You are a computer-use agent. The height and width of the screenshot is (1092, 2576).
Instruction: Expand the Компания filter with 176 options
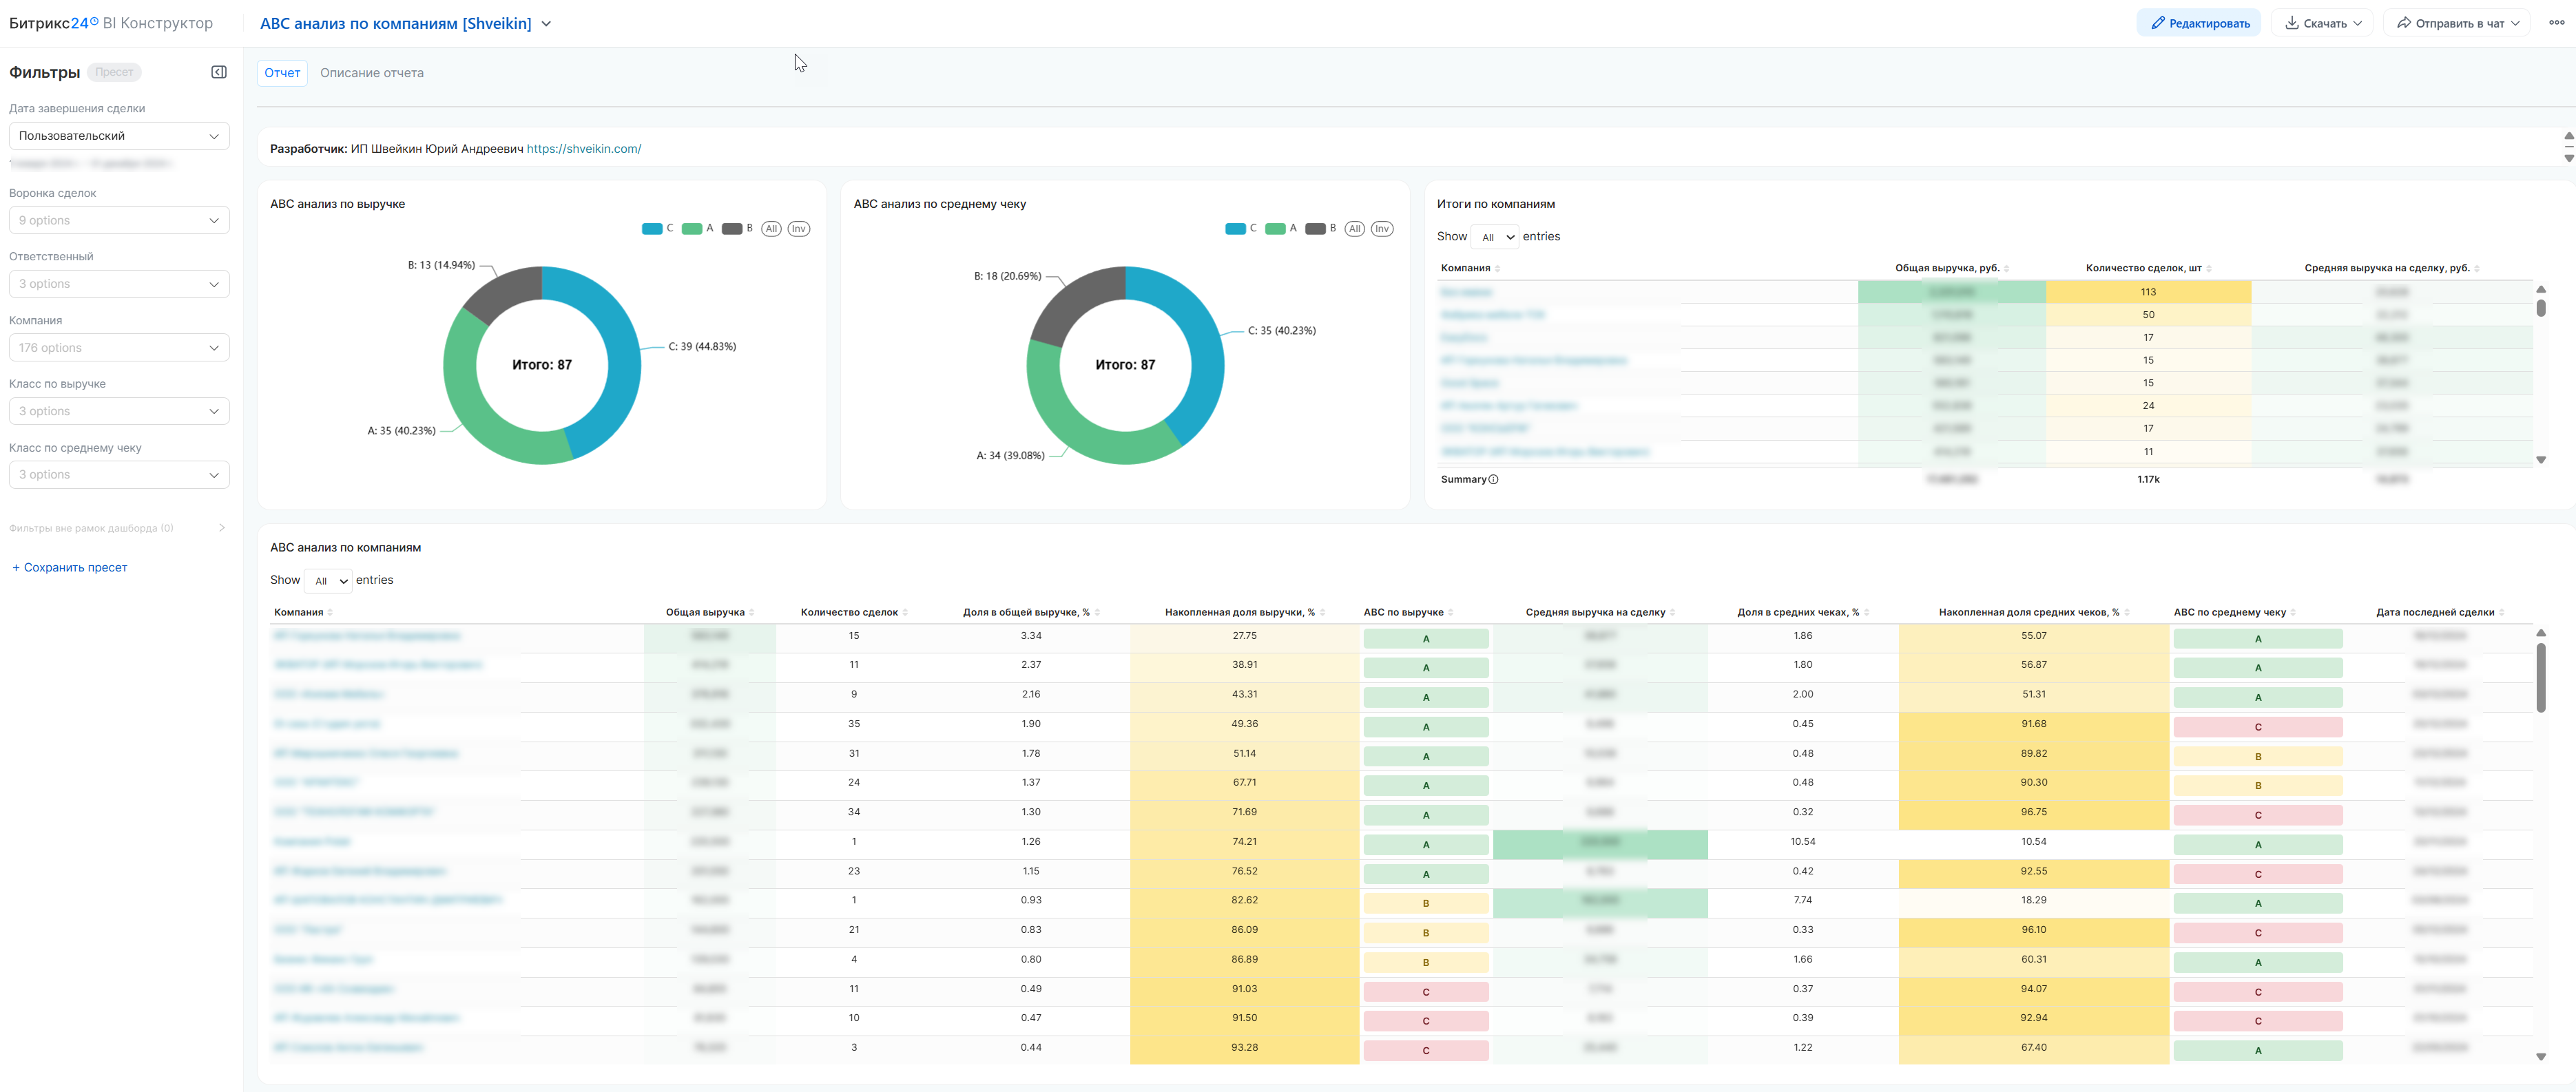tap(119, 348)
